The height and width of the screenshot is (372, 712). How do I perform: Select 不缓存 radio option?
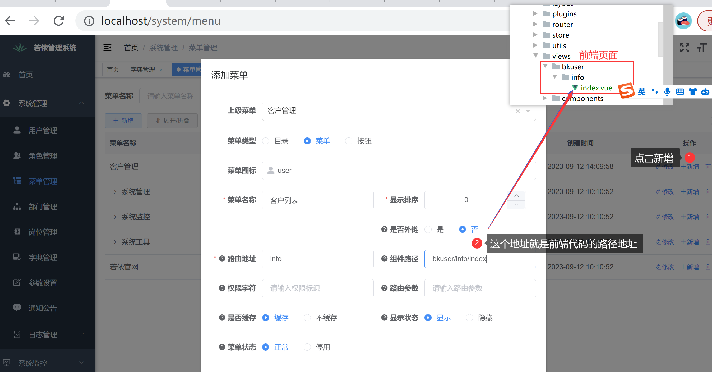tap(307, 318)
